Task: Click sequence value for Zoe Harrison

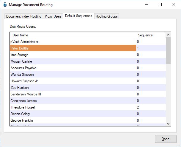Action: pos(138,88)
